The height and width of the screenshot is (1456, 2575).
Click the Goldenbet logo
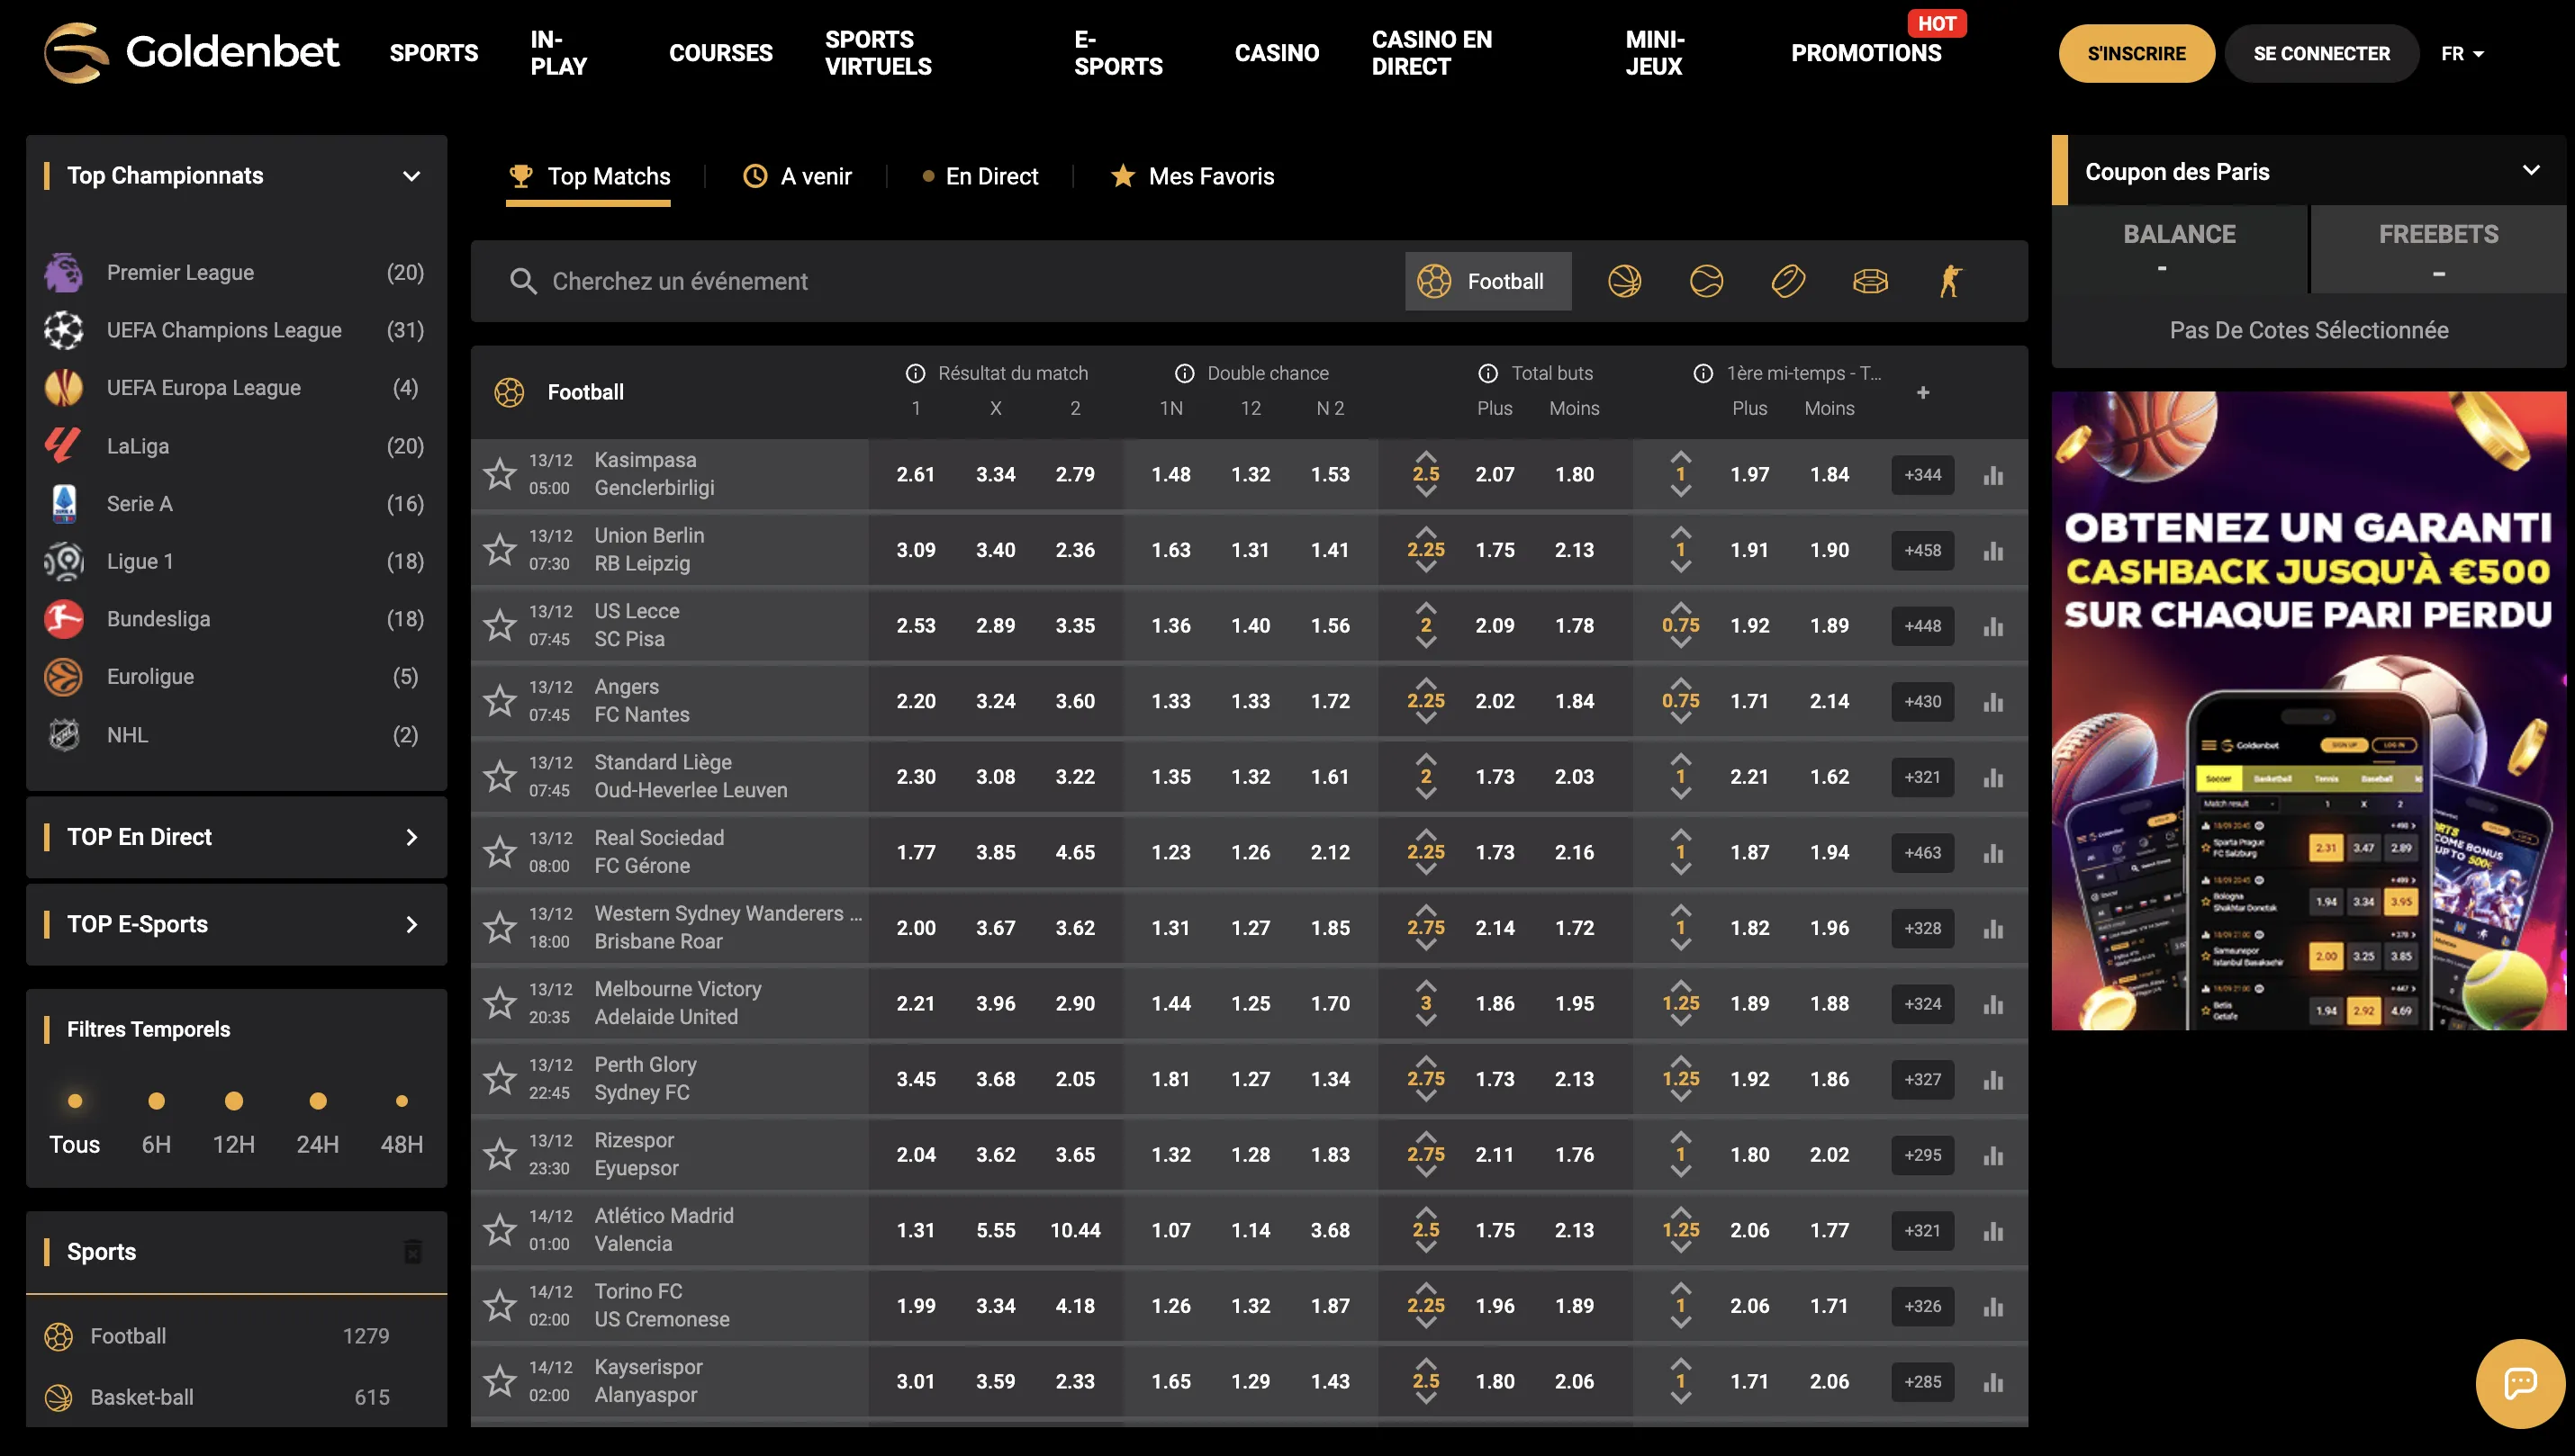pyautogui.click(x=192, y=52)
